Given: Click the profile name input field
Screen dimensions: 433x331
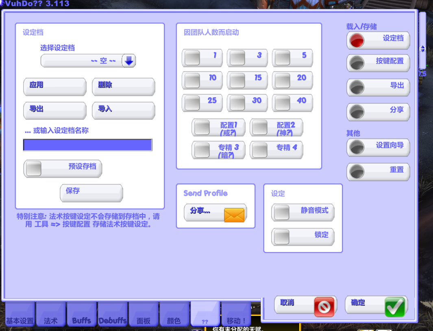Looking at the screenshot, I should (x=87, y=145).
